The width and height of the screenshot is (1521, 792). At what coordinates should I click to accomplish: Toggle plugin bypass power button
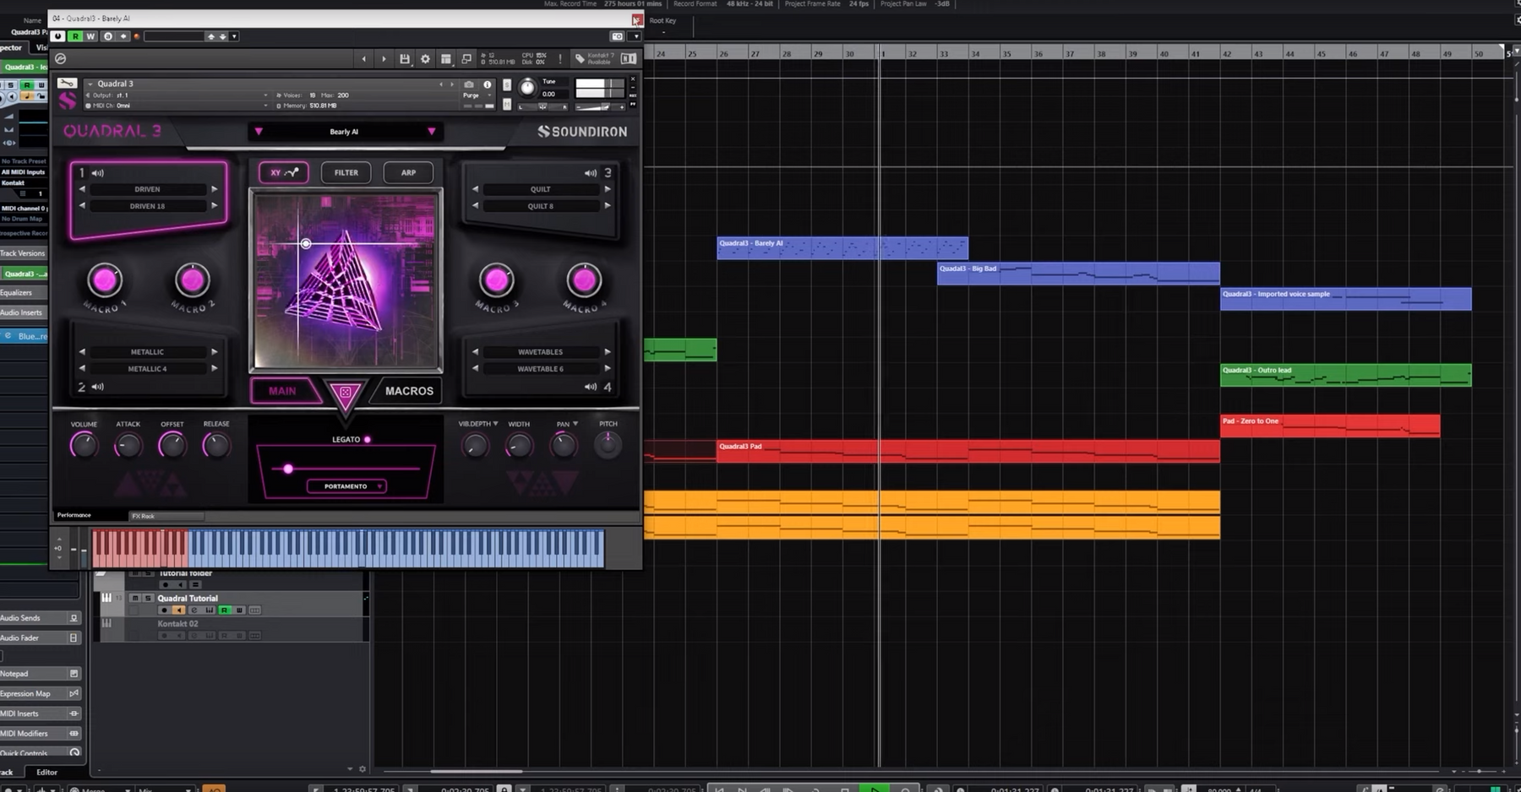coord(57,36)
